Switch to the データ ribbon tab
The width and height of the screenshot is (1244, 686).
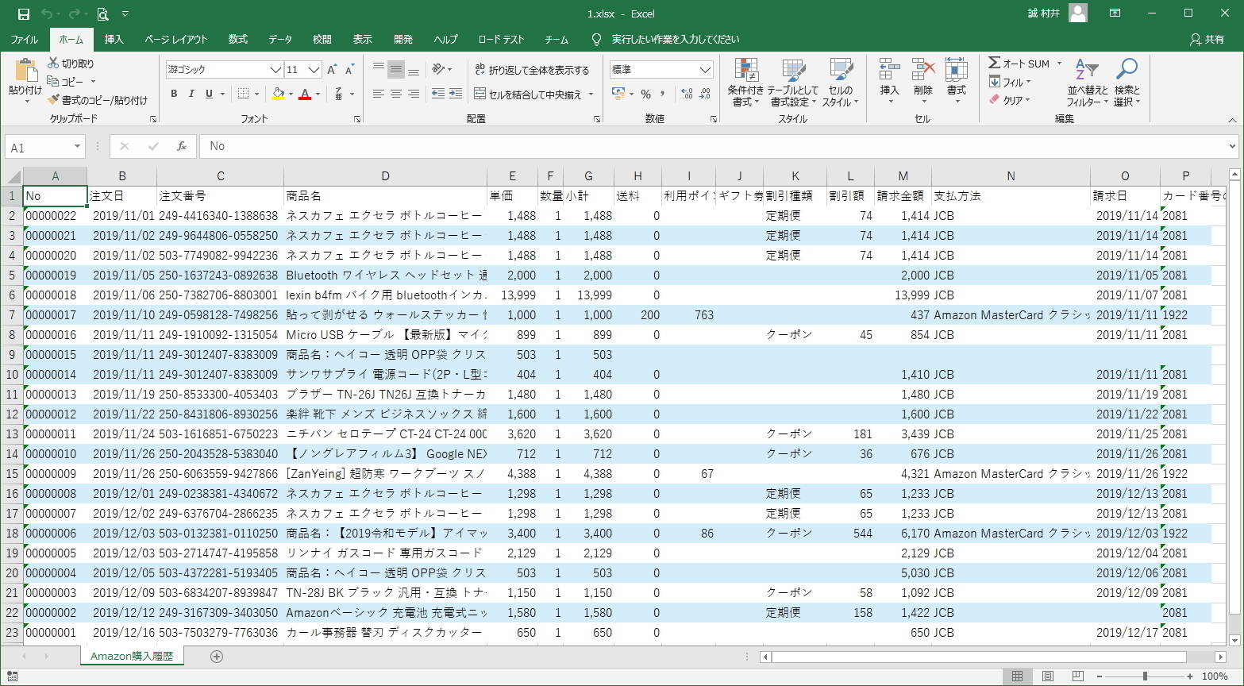279,39
